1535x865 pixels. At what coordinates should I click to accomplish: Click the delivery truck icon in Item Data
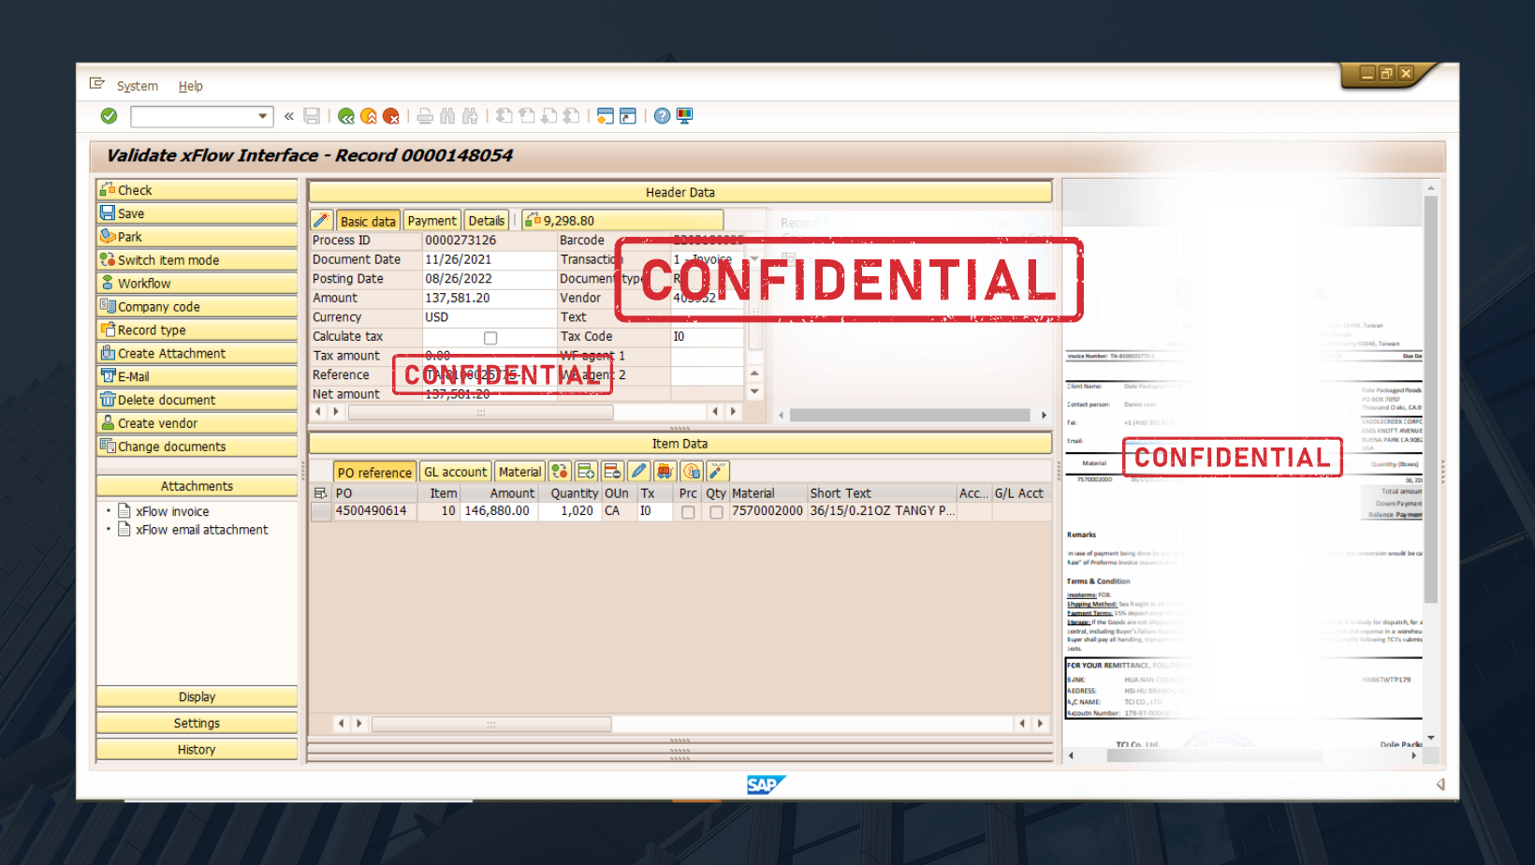665,471
